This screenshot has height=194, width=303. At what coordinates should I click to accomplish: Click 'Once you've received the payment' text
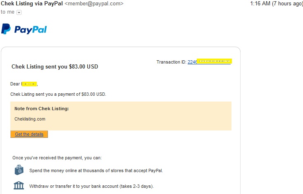tap(57, 158)
